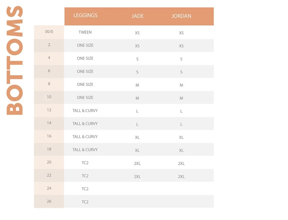Screen dimensions: 288x220
Task: Click Jordan size M in the size 10 row
Action: [x=181, y=98]
